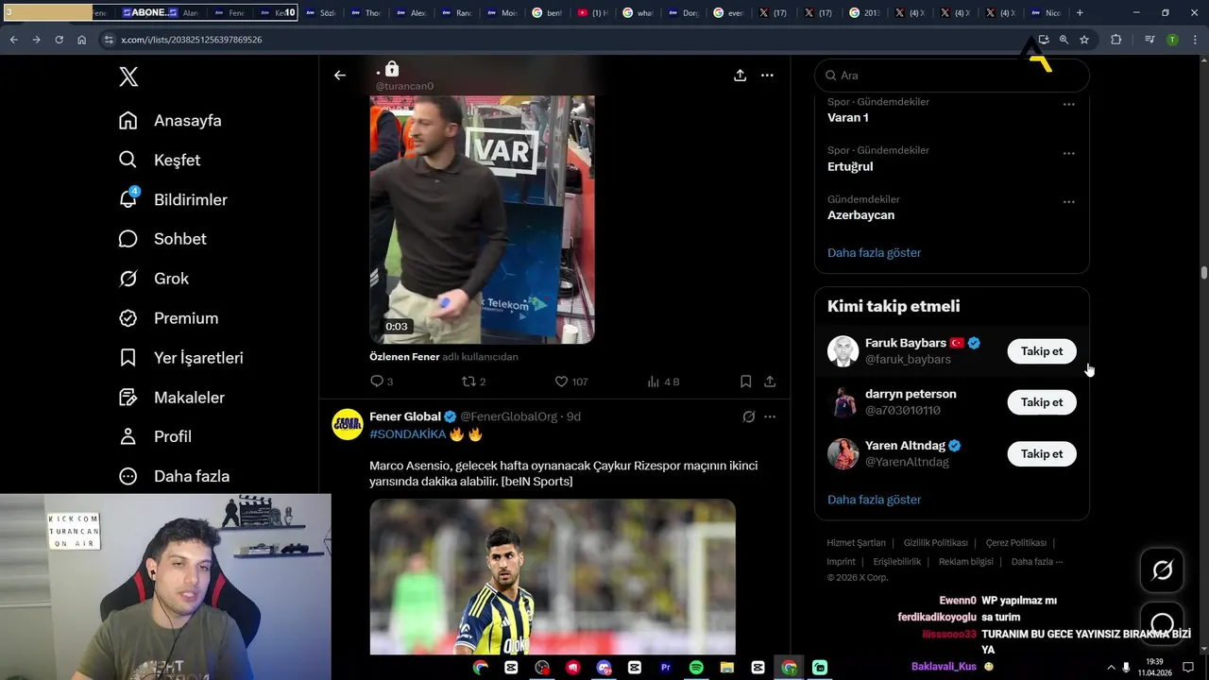This screenshot has height=680, width=1209.
Task: Open Sohbet messages
Action: 162,239
